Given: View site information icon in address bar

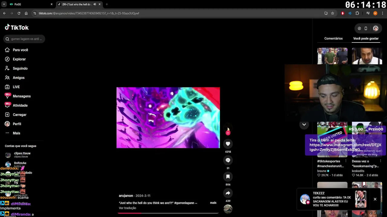Looking at the screenshot, I should tap(35, 13).
